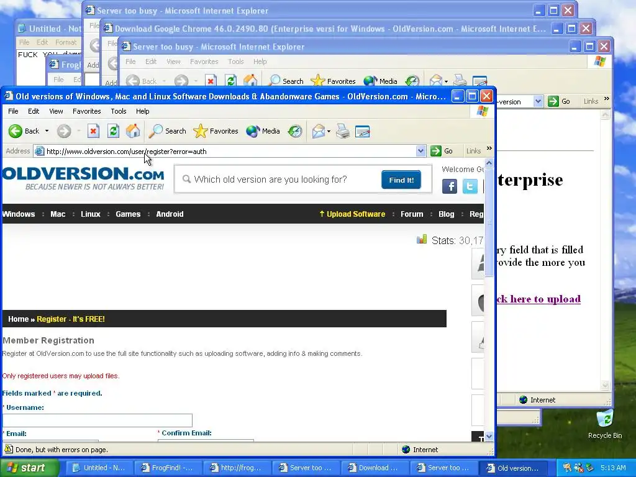Switch to the Download taskbar button
This screenshot has width=636, height=477.
tap(373, 468)
